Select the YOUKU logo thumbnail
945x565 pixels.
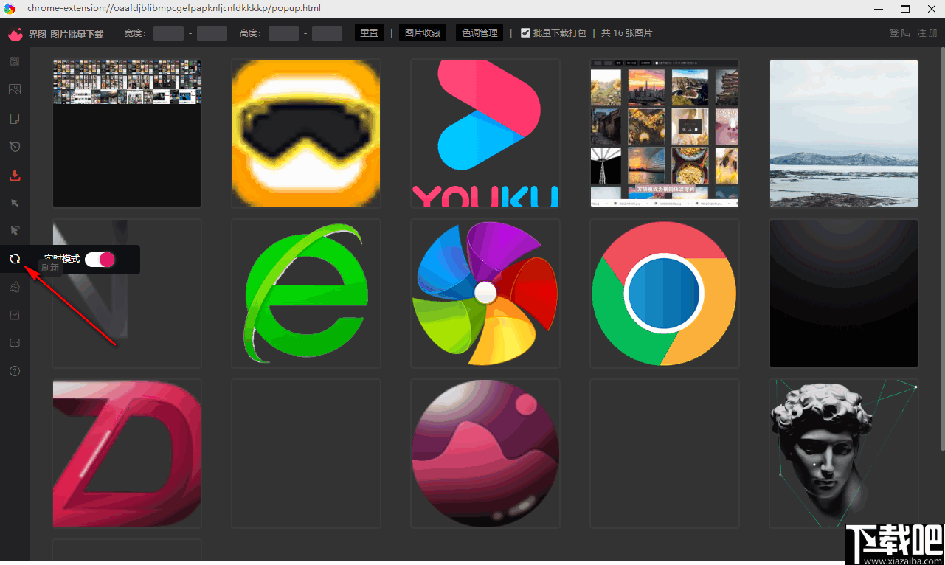[485, 134]
